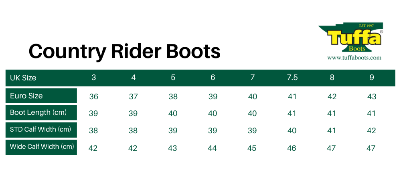Click wide calf width value 44
Image resolution: width=401 pixels, height=180 pixels.
213,148
